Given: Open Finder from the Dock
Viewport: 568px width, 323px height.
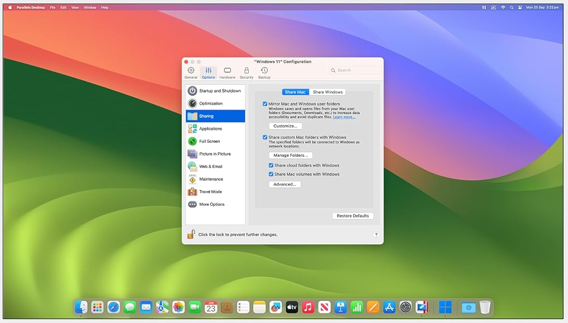Looking at the screenshot, I should tap(81, 307).
